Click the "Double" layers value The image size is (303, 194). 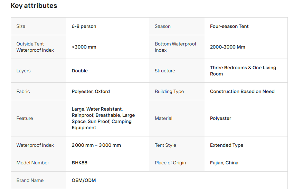(x=80, y=71)
